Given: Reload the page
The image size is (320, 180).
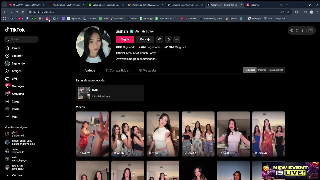Looking at the screenshot, I should click(17, 12).
